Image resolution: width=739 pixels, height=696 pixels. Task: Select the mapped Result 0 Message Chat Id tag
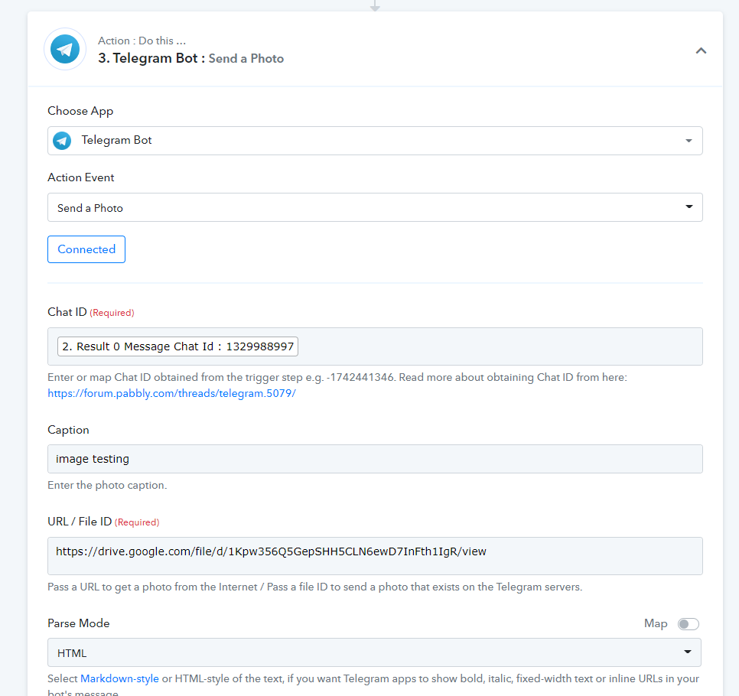click(177, 346)
